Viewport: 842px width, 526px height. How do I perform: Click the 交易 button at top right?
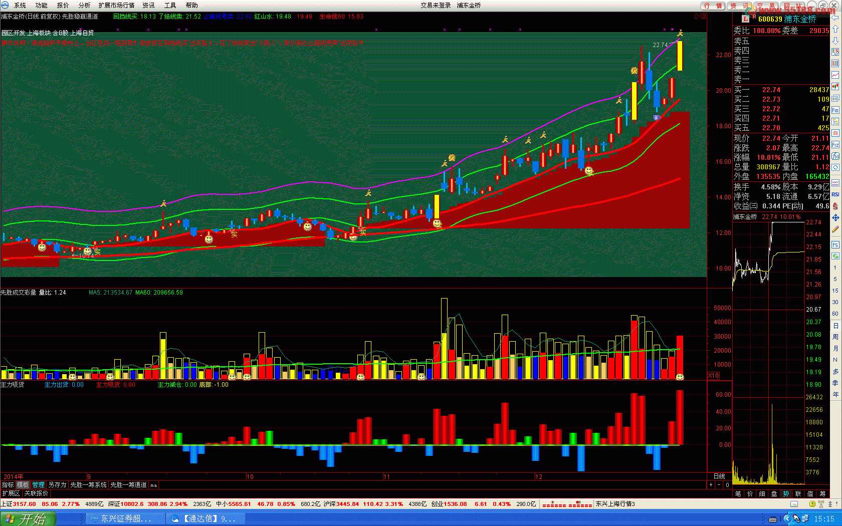pyautogui.click(x=766, y=6)
